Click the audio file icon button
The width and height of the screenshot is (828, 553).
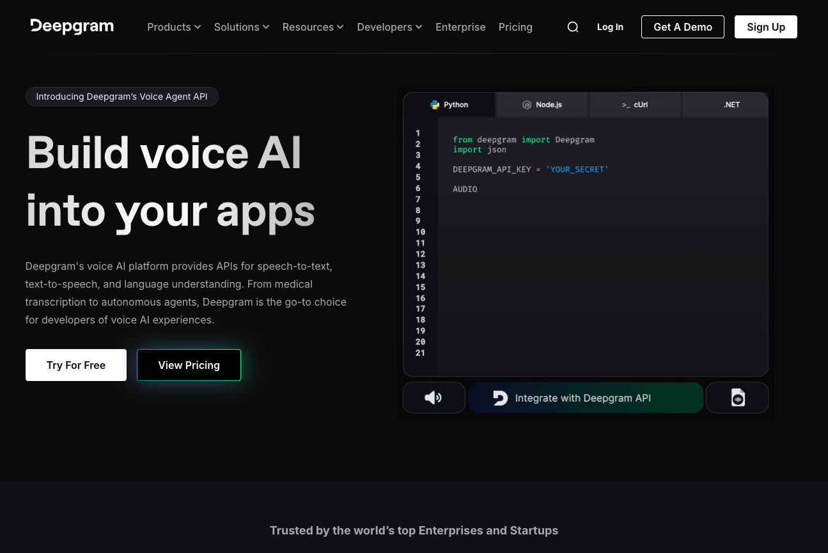(x=737, y=398)
